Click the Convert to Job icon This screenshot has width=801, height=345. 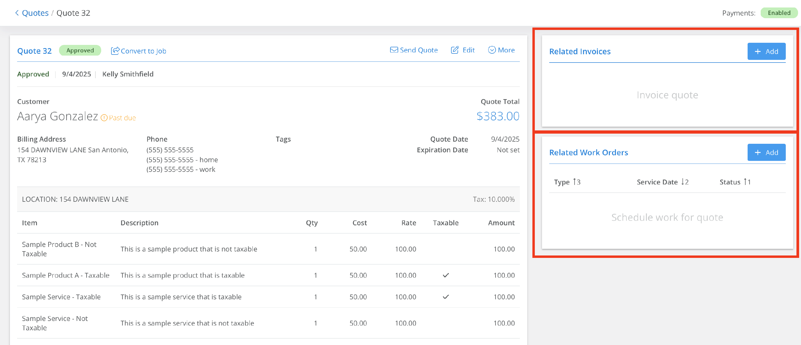coord(115,51)
